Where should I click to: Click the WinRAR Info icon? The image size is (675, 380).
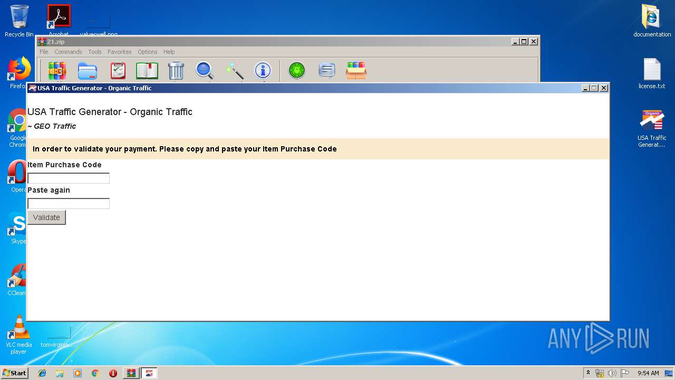click(x=263, y=71)
